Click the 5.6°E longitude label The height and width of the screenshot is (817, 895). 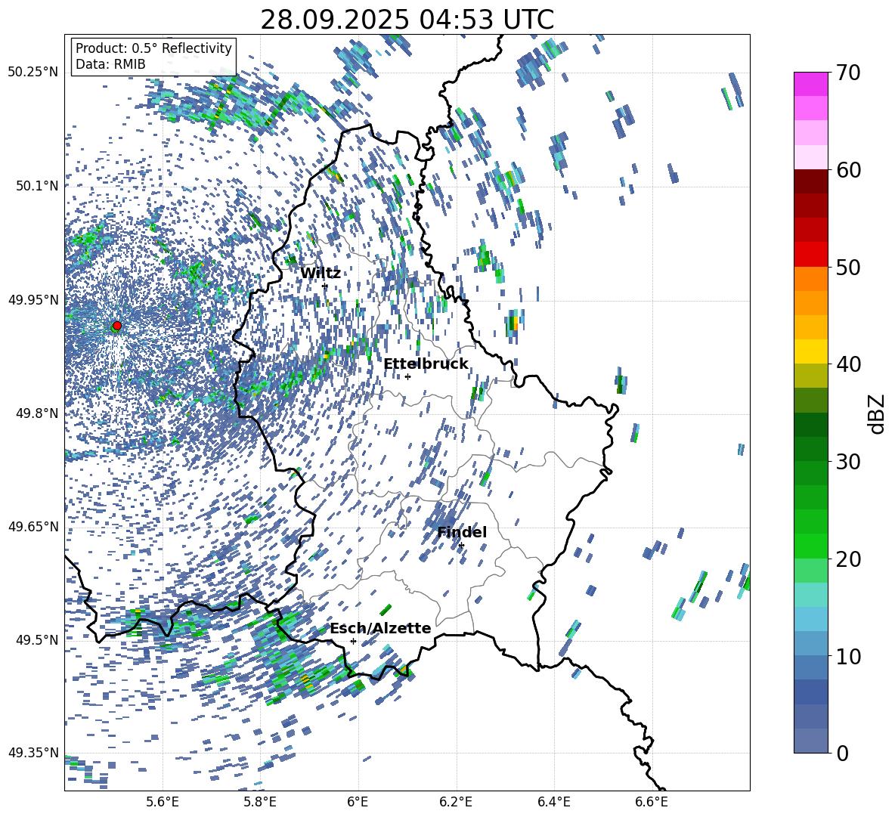(163, 802)
